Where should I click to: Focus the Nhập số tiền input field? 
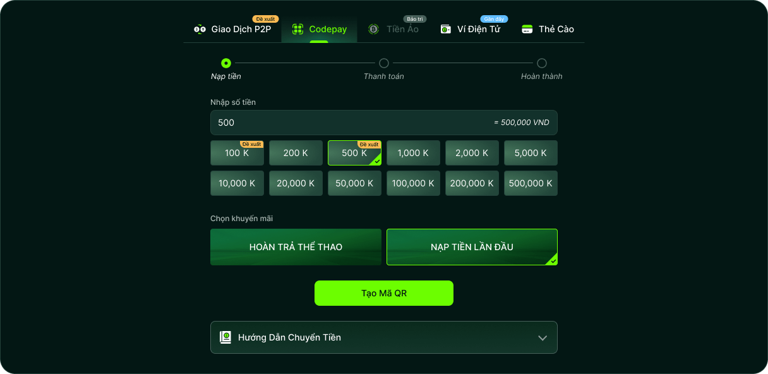[384, 123]
